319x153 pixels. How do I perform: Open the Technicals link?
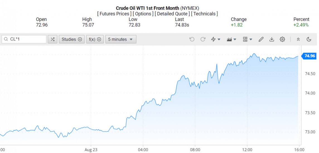coord(205,14)
